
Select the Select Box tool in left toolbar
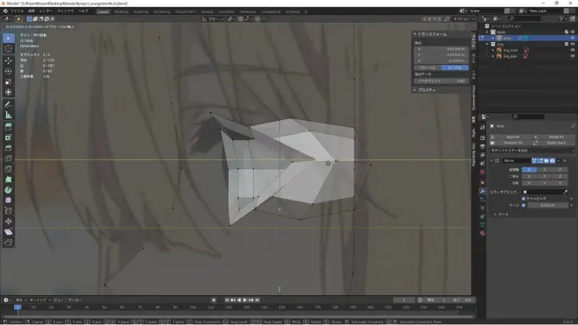(x=9, y=38)
